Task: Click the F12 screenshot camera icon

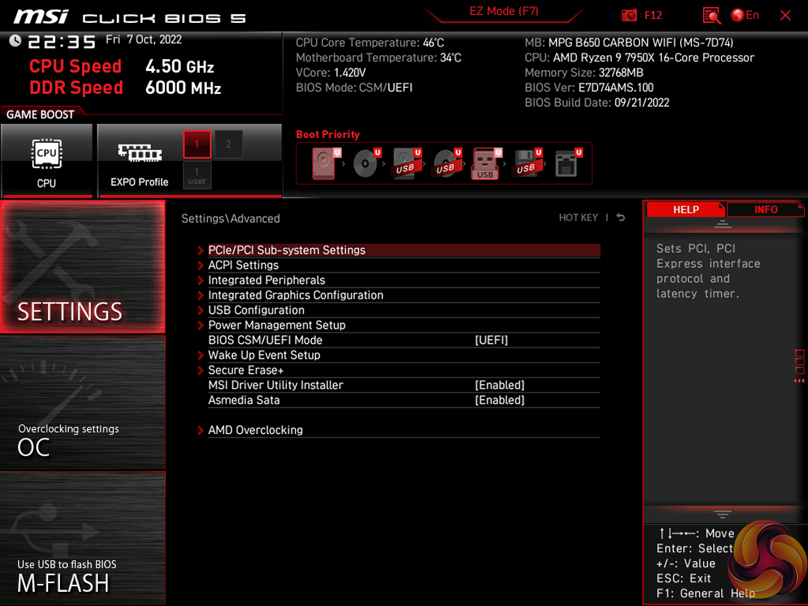Action: [x=629, y=16]
